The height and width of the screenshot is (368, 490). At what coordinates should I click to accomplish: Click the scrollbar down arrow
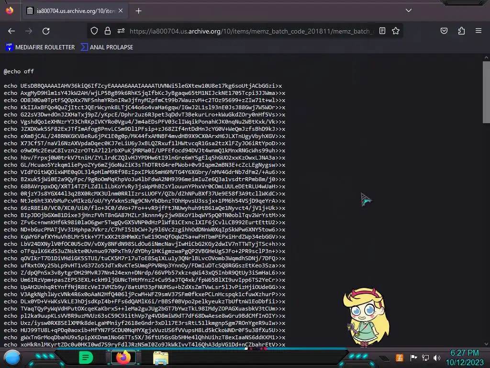[x=486, y=344]
